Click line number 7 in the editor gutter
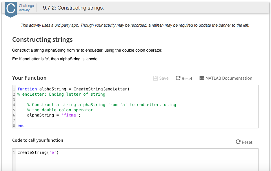 click(x=14, y=120)
